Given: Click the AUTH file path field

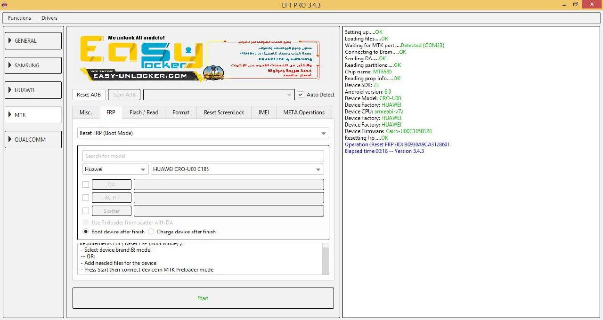Looking at the screenshot, I should coord(229,198).
